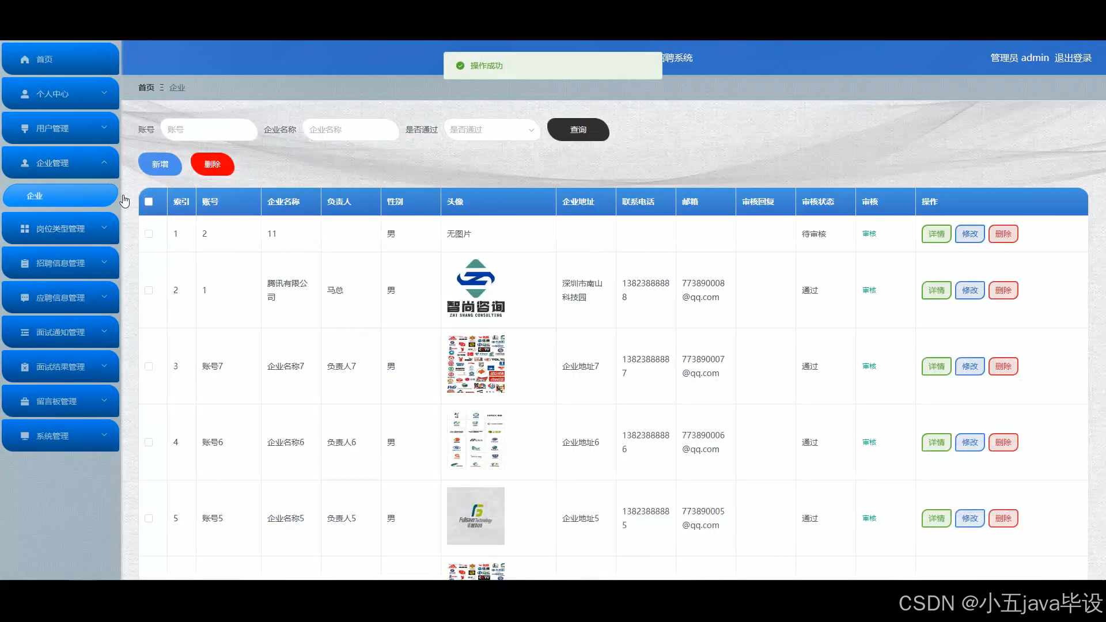This screenshot has height=622, width=1106.
Task: Click the 系统管理 monitor icon
Action: [x=25, y=436]
